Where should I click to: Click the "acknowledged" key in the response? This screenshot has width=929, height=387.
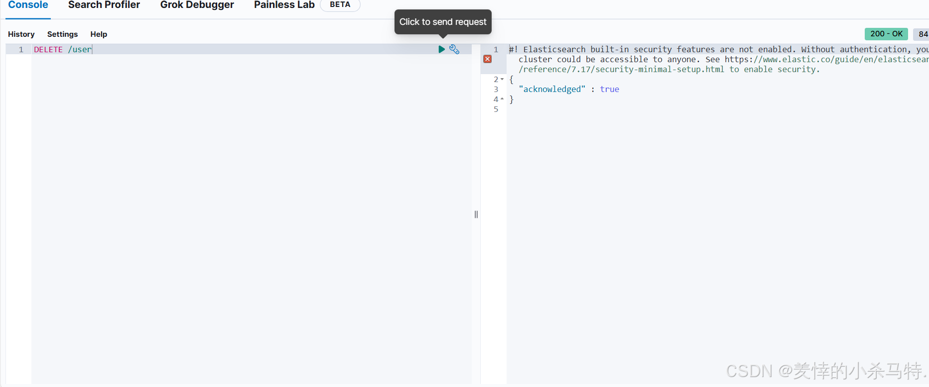pos(552,89)
